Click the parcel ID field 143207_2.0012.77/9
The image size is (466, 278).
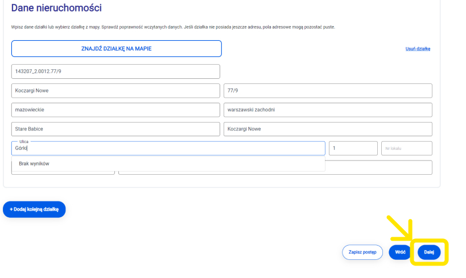point(116,71)
